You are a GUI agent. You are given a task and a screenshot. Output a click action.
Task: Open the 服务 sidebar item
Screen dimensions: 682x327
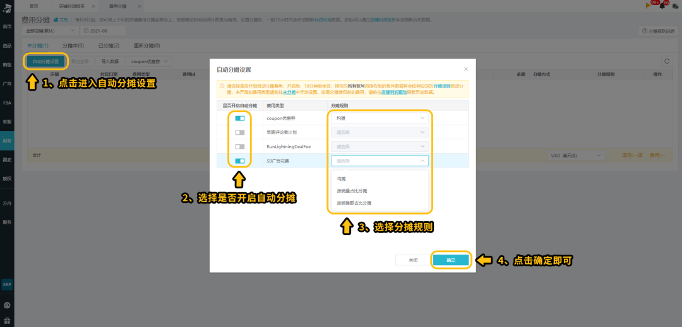pos(7,222)
